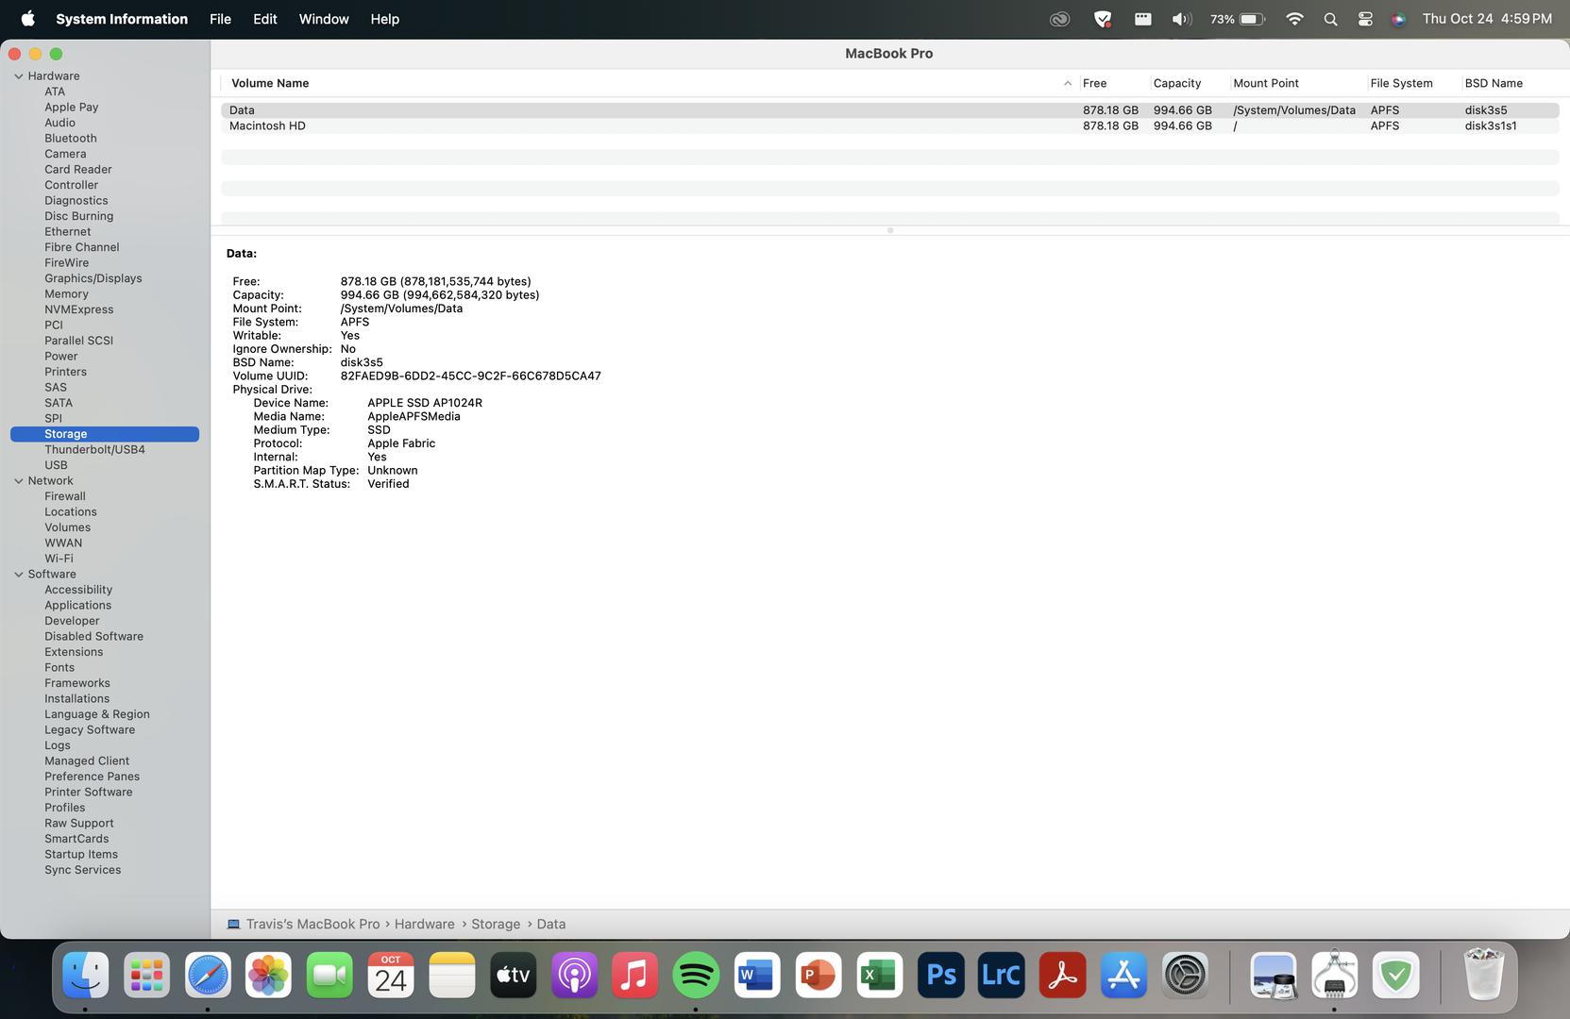Show Bluetooth hardware info
Image resolution: width=1570 pixels, height=1019 pixels.
(71, 139)
